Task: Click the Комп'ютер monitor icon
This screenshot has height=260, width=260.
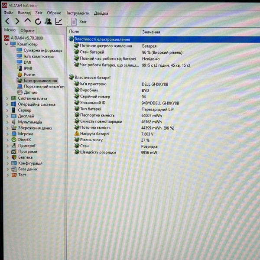Action: click(13, 44)
